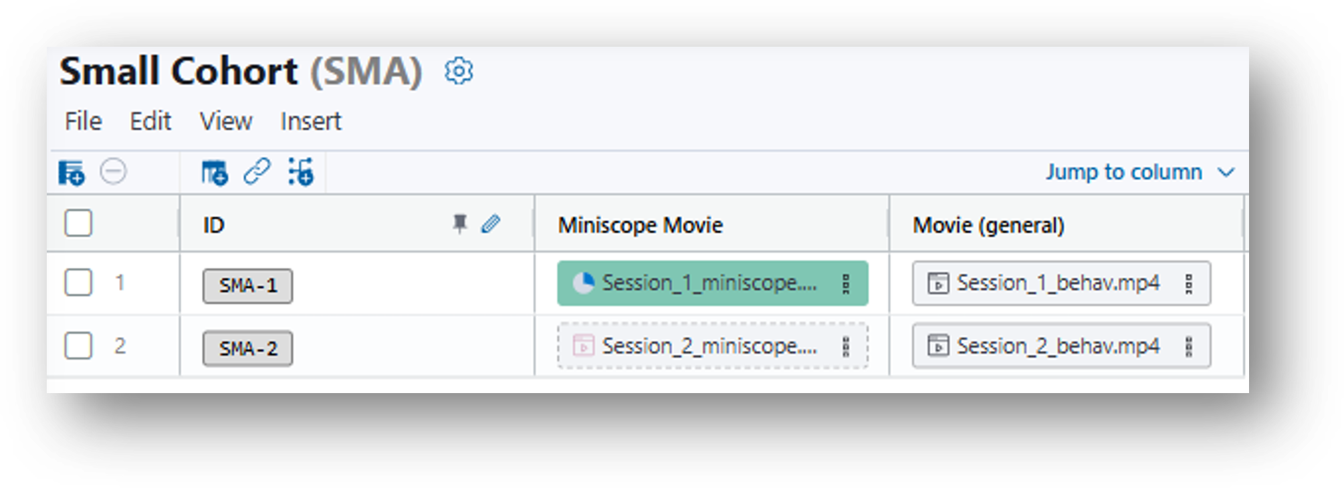This screenshot has width=1344, height=488.
Task: Toggle the select-all checkbox in header
Action: [78, 223]
